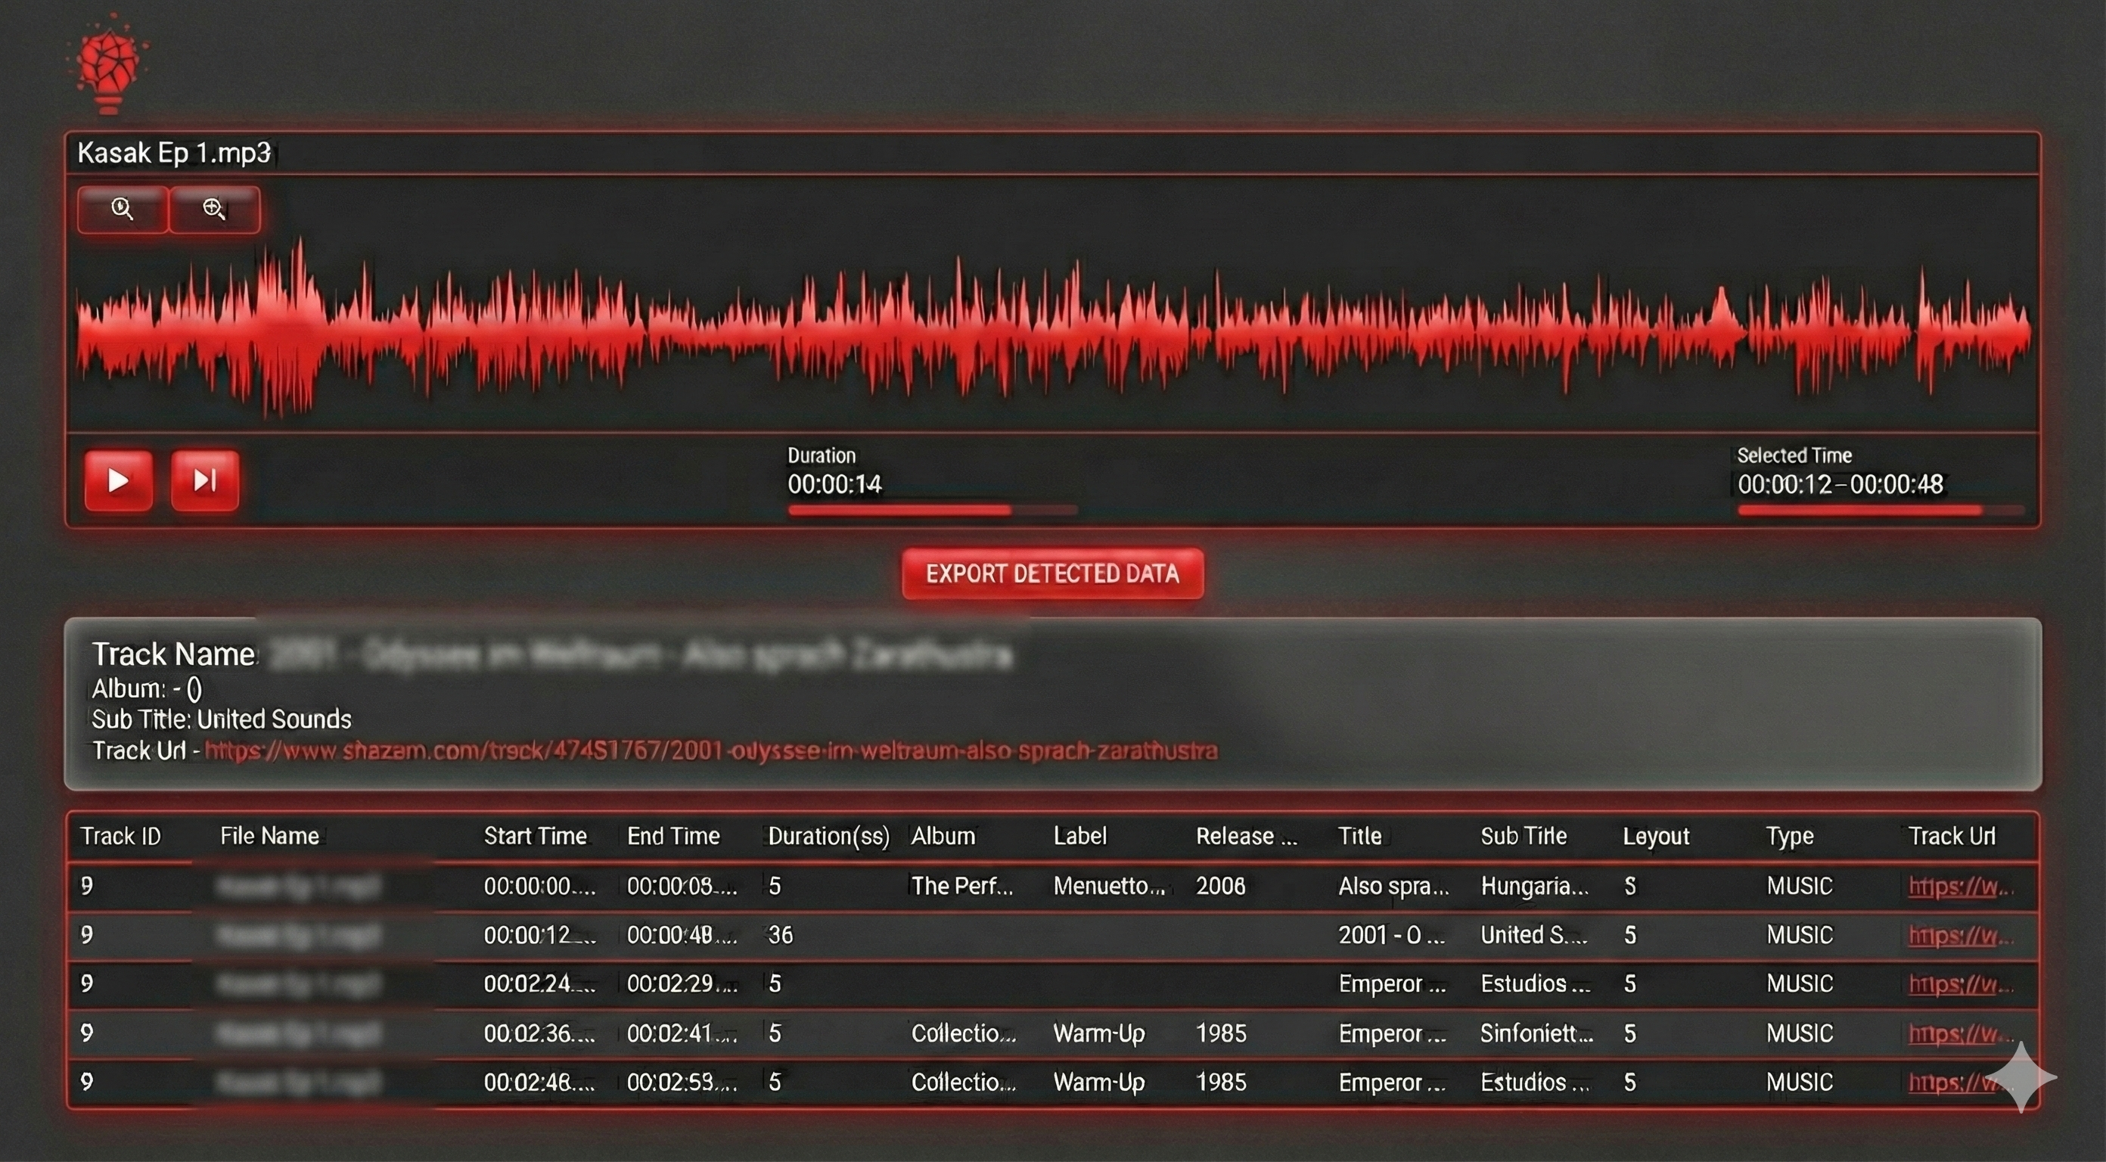Click the left magnifier zoom button

click(123, 210)
